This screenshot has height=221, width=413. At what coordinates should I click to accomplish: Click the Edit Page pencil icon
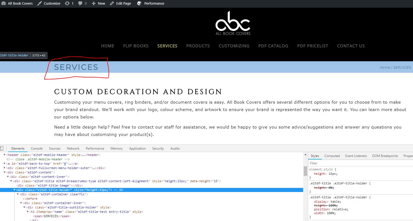(112, 4)
